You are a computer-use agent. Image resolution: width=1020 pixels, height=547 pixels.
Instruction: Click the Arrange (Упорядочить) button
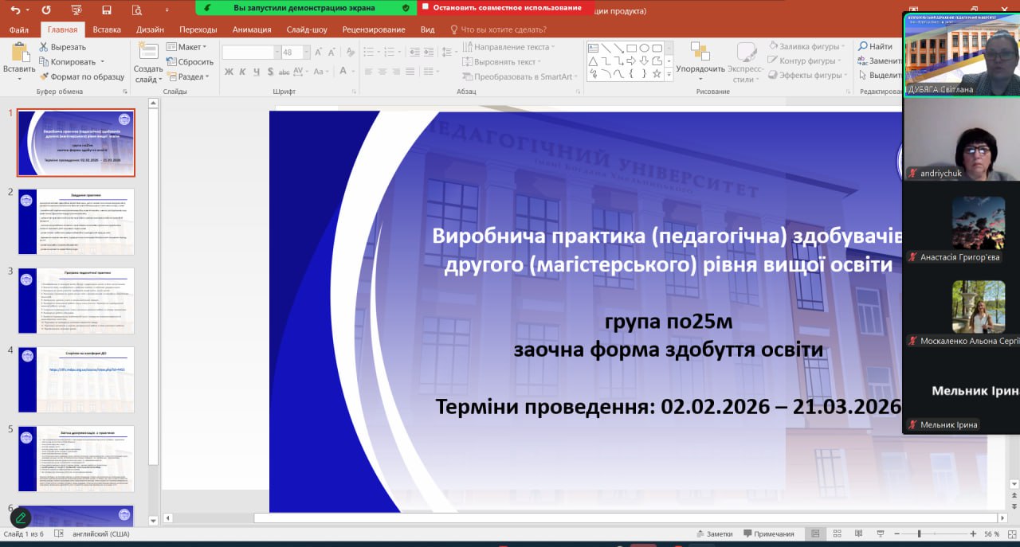700,61
